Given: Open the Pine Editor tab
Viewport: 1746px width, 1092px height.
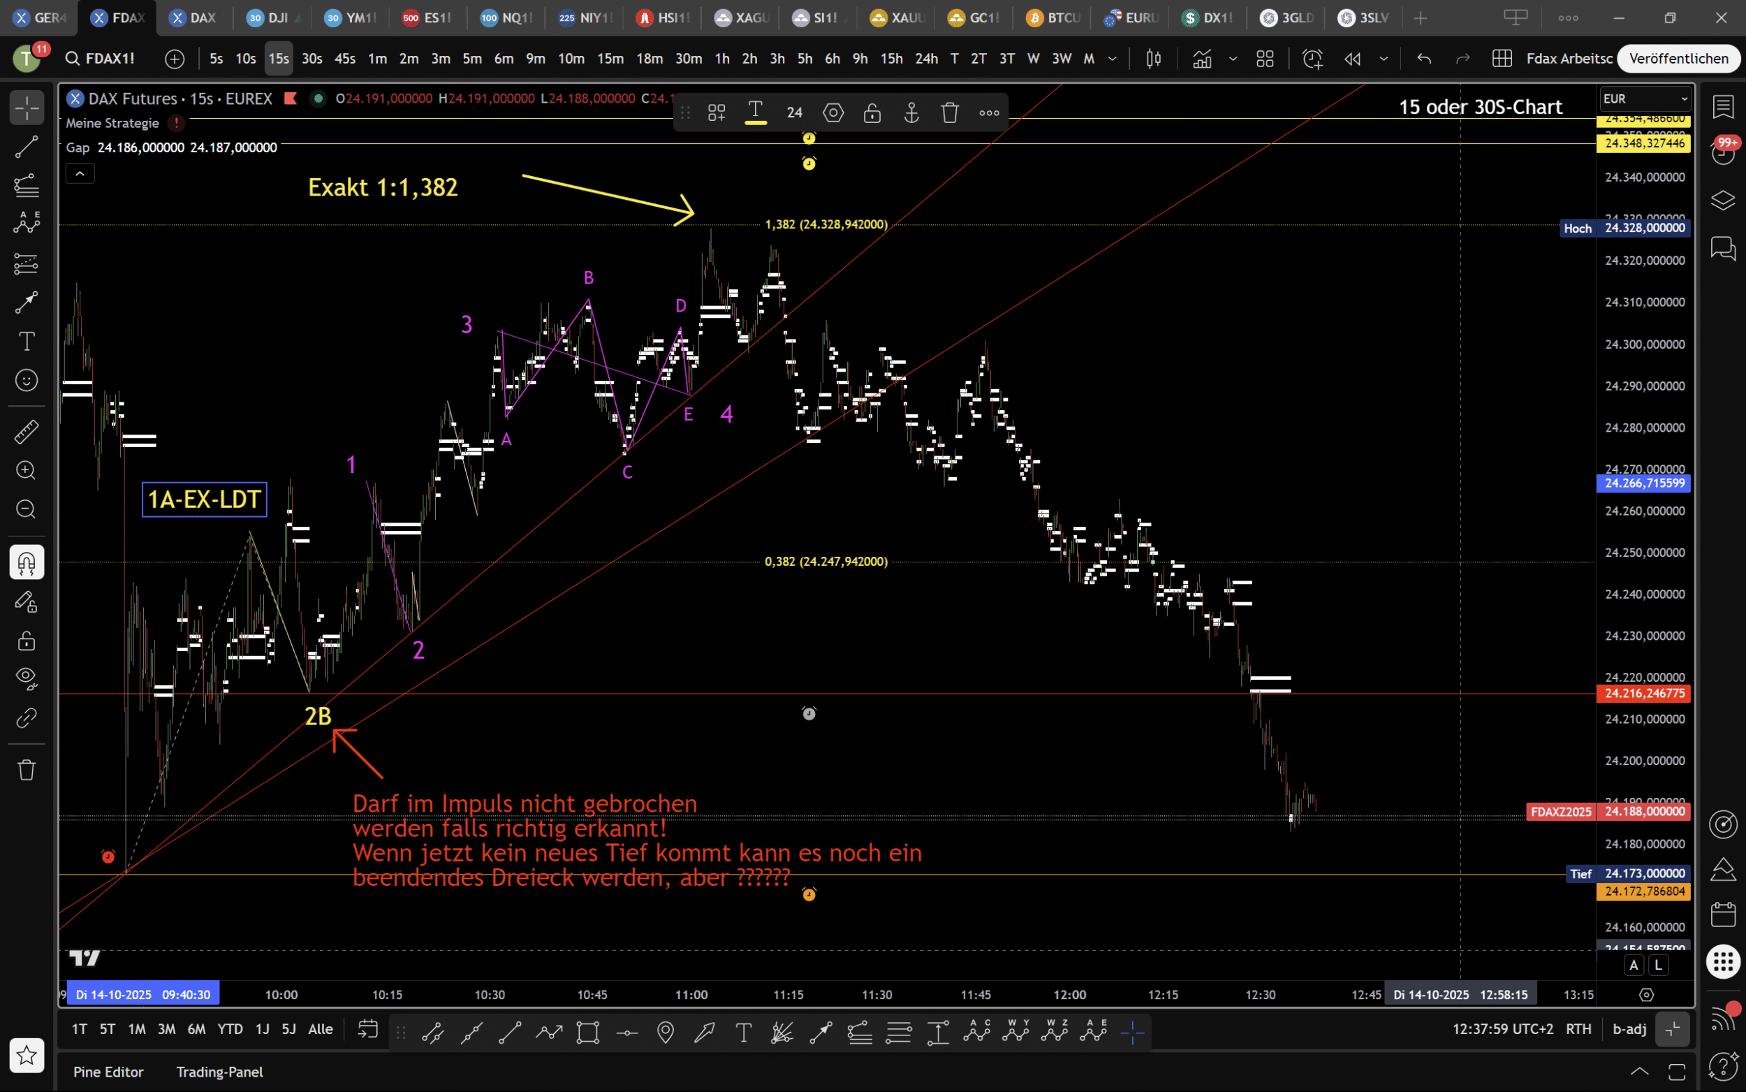Looking at the screenshot, I should (x=108, y=1072).
